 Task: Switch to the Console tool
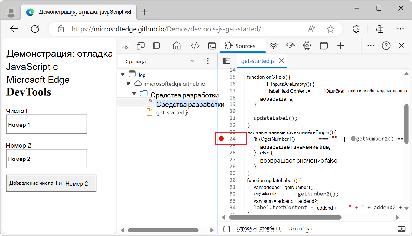pos(212,46)
